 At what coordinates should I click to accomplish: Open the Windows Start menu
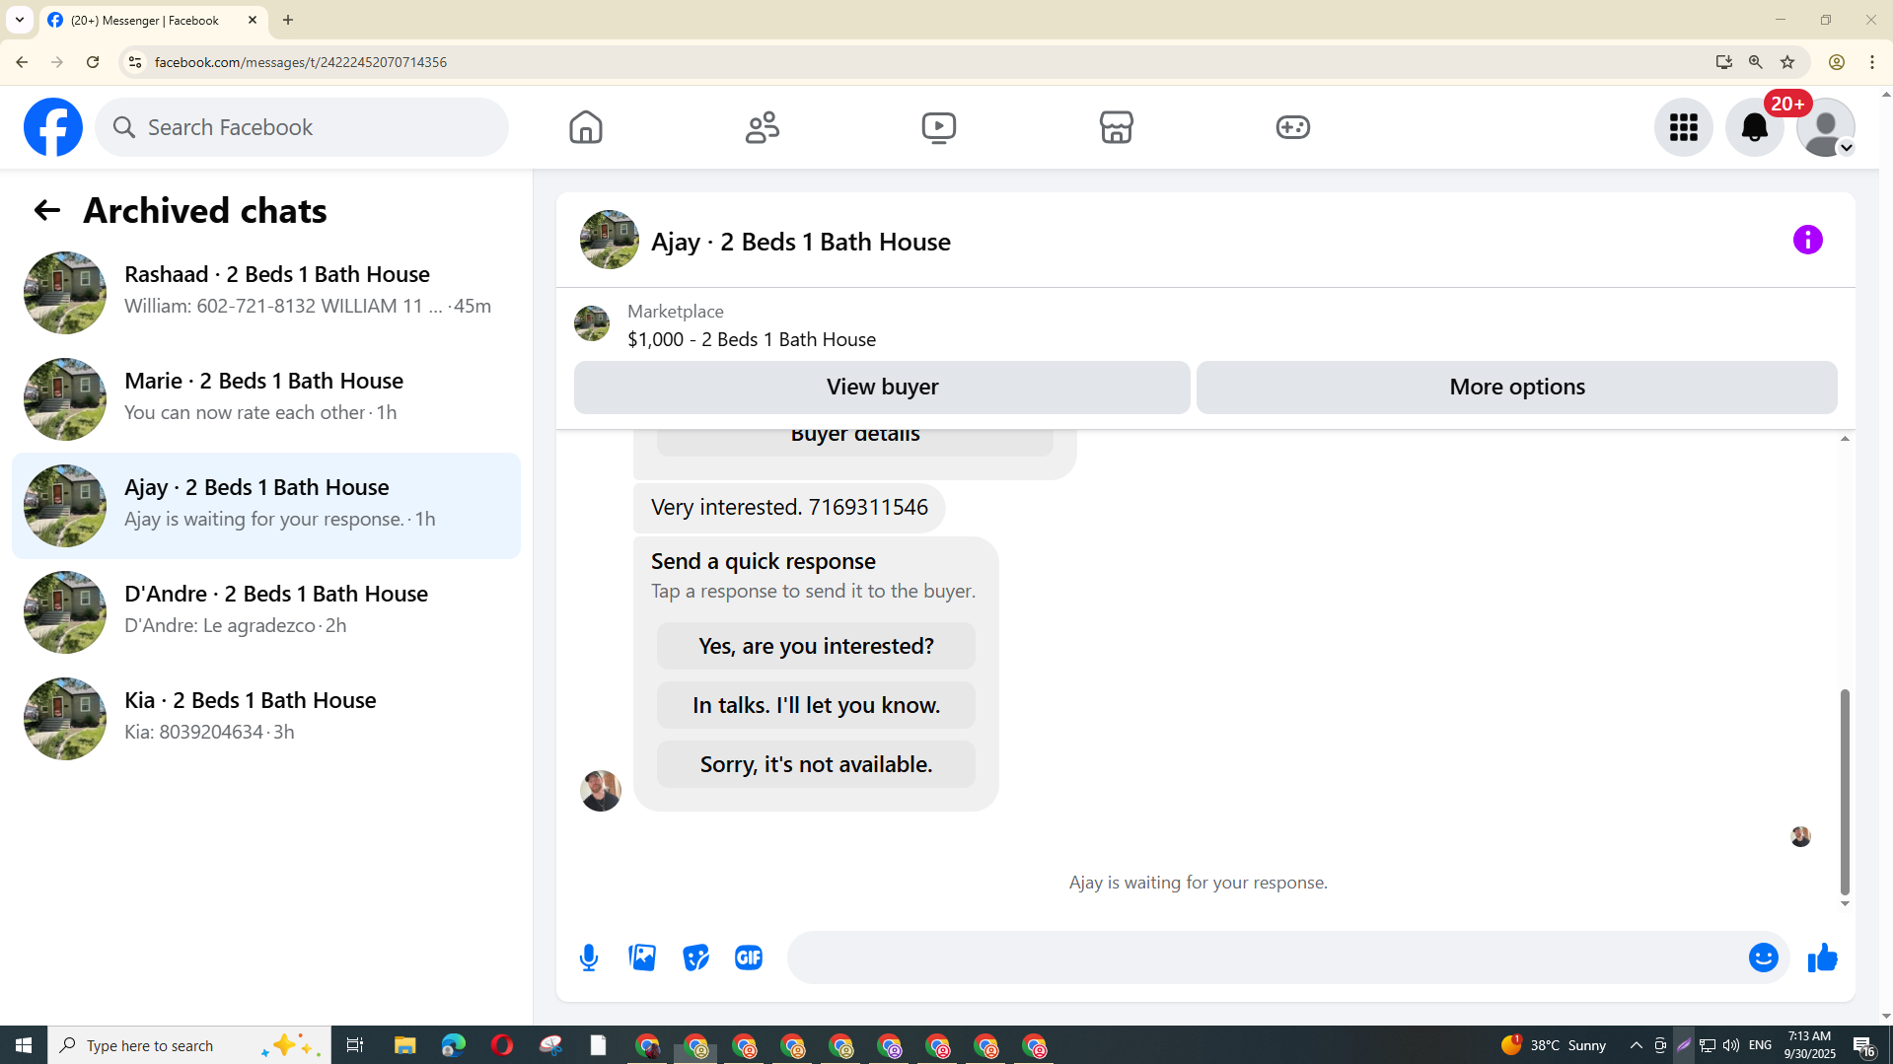tap(24, 1045)
